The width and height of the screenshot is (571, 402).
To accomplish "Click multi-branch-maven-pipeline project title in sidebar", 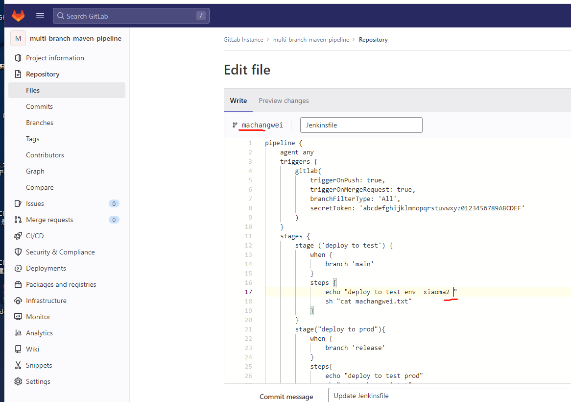I will (x=75, y=38).
